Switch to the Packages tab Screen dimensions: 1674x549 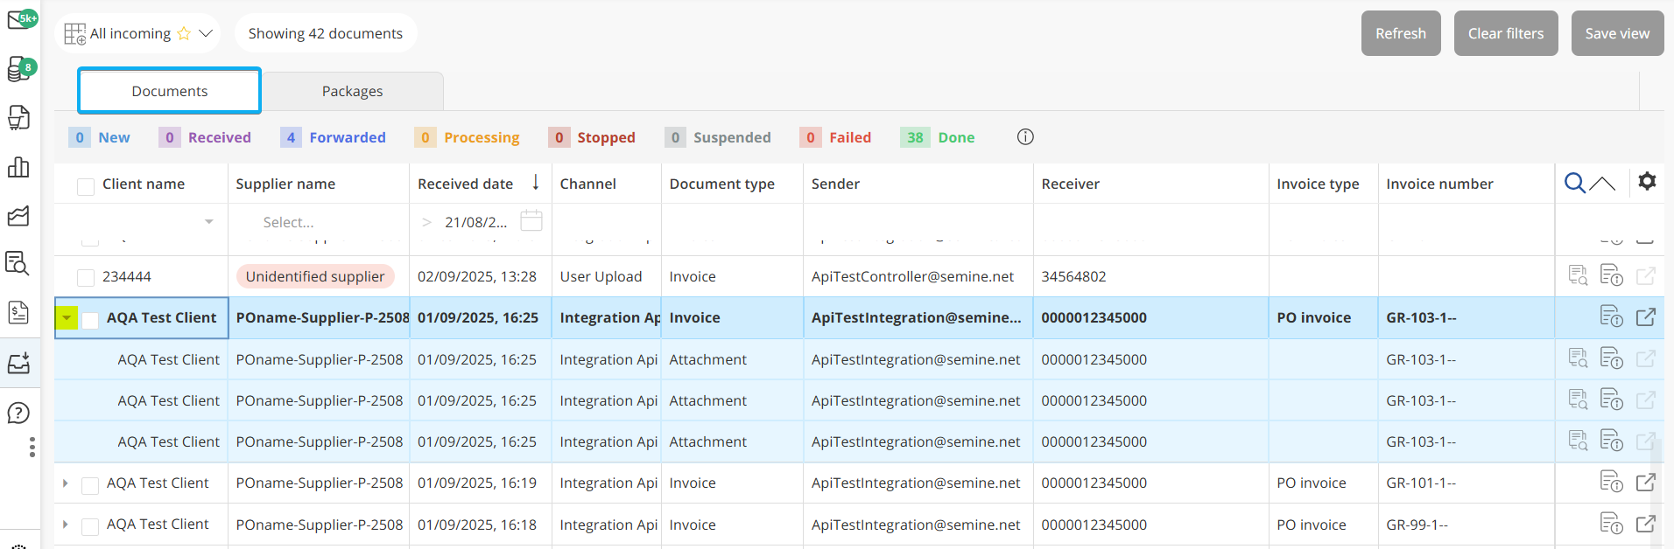[352, 91]
